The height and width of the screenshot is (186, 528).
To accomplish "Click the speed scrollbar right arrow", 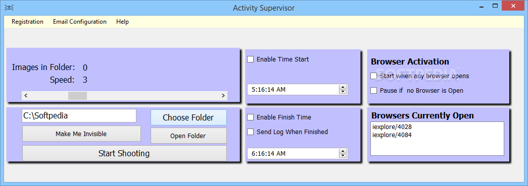I will pyautogui.click(x=223, y=96).
